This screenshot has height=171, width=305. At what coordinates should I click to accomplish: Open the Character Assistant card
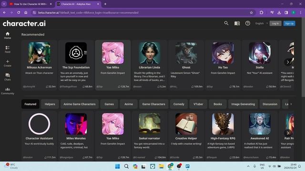click(39, 136)
